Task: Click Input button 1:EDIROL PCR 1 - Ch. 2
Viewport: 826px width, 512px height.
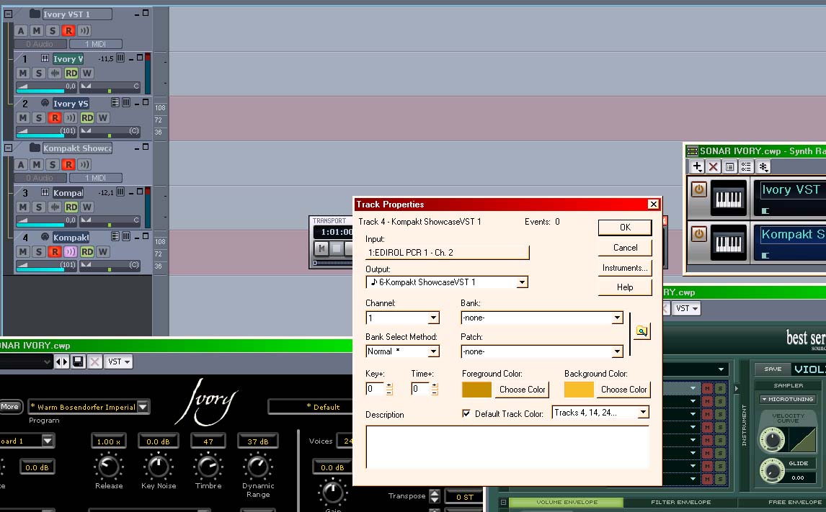Action: 448,253
